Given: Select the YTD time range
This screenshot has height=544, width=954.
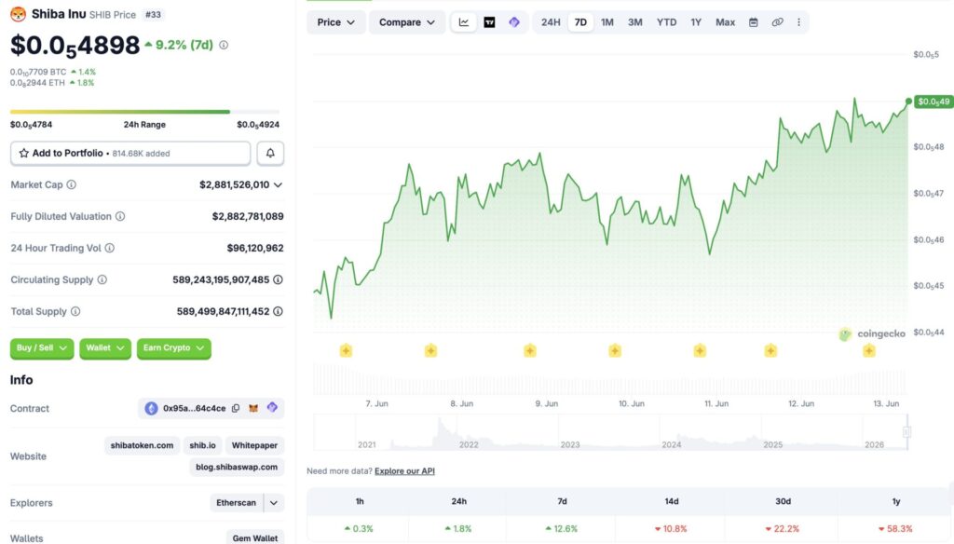Looking at the screenshot, I should point(666,22).
